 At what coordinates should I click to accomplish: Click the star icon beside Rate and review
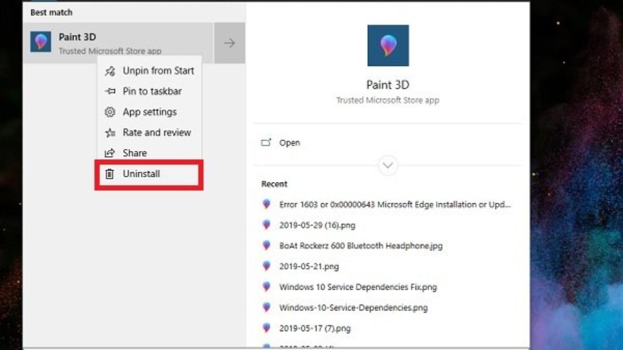[x=110, y=133]
